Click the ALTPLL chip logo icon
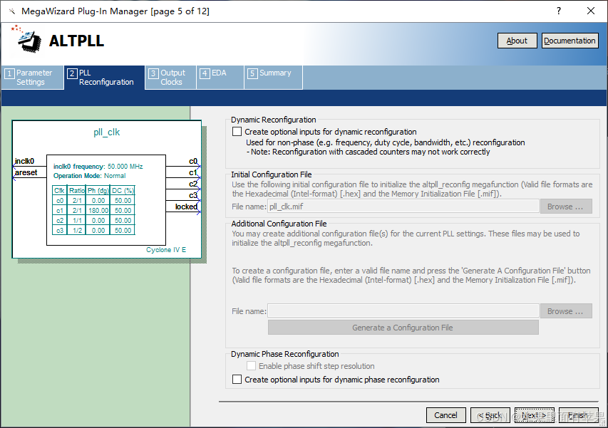Viewport: 608px width, 428px height. tap(27, 39)
